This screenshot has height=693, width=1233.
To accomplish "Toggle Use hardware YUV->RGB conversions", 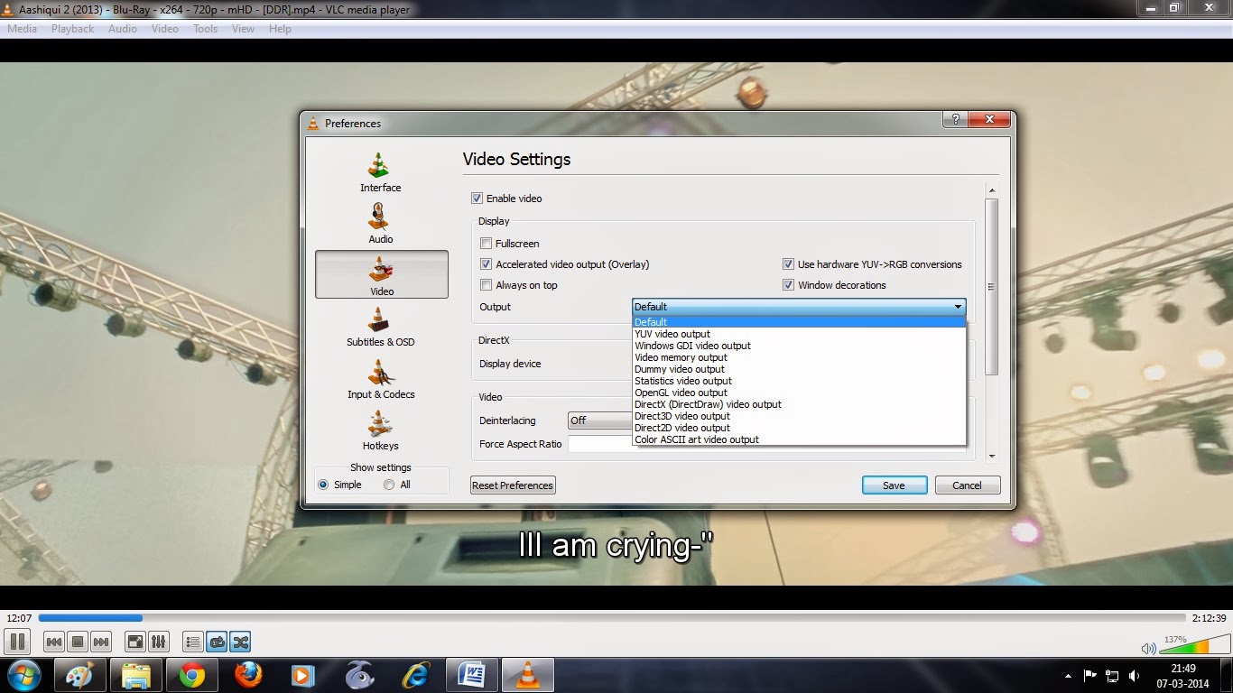I will coord(788,264).
